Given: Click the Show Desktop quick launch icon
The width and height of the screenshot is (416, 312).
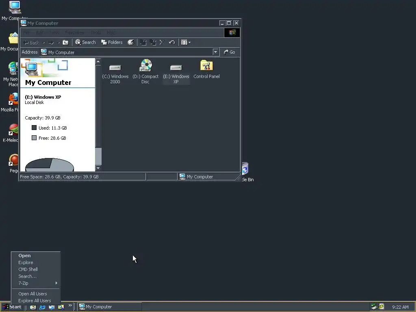Looking at the screenshot, I should pos(33,307).
